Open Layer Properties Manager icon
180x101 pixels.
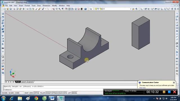coord(91,9)
